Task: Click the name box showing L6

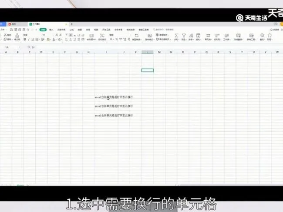Action: 10,47
